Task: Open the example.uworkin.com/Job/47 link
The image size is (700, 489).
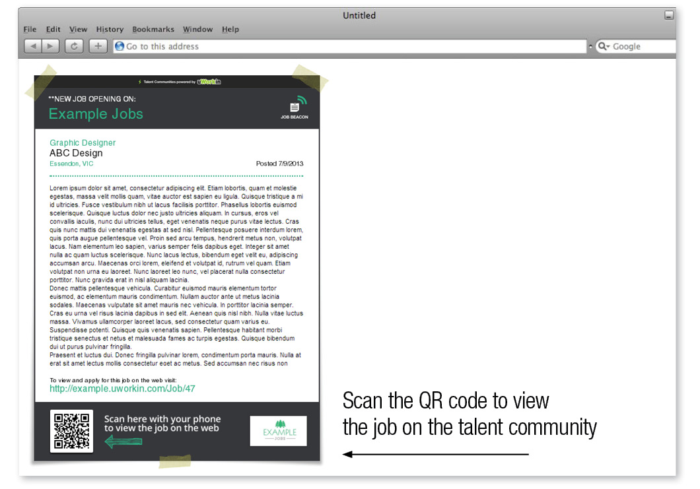Action: 122,389
